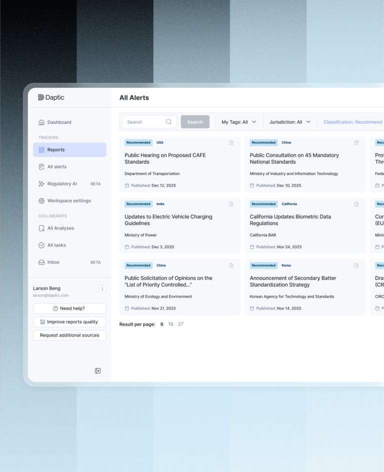Click the Daptic logo icon
Image resolution: width=384 pixels, height=472 pixels.
41,97
